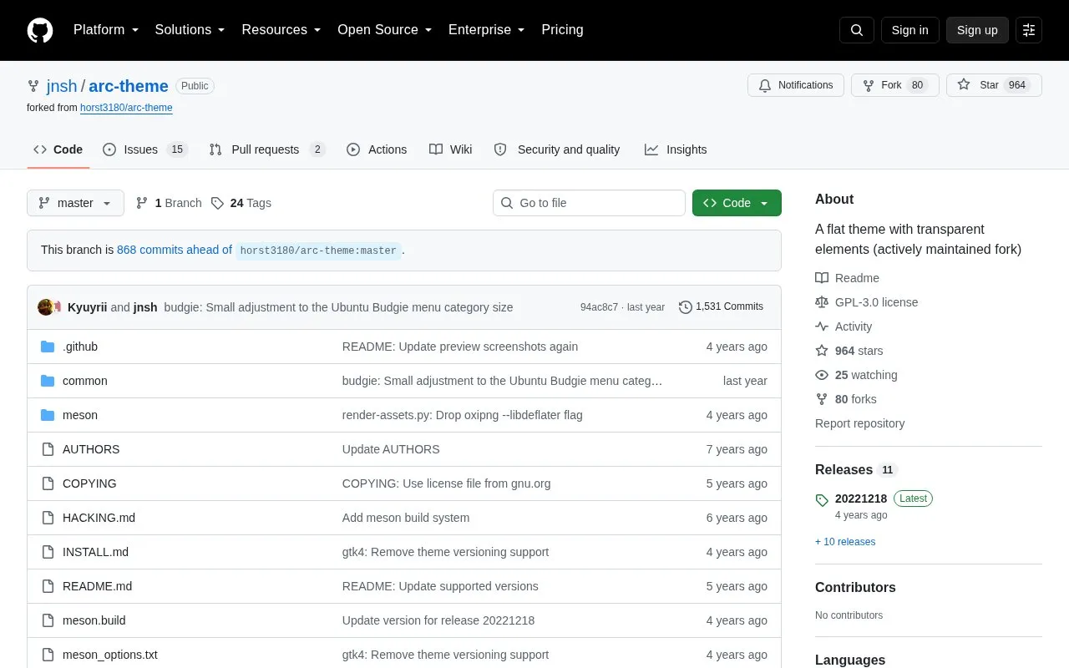Expand the Open Source menu

[x=384, y=30]
